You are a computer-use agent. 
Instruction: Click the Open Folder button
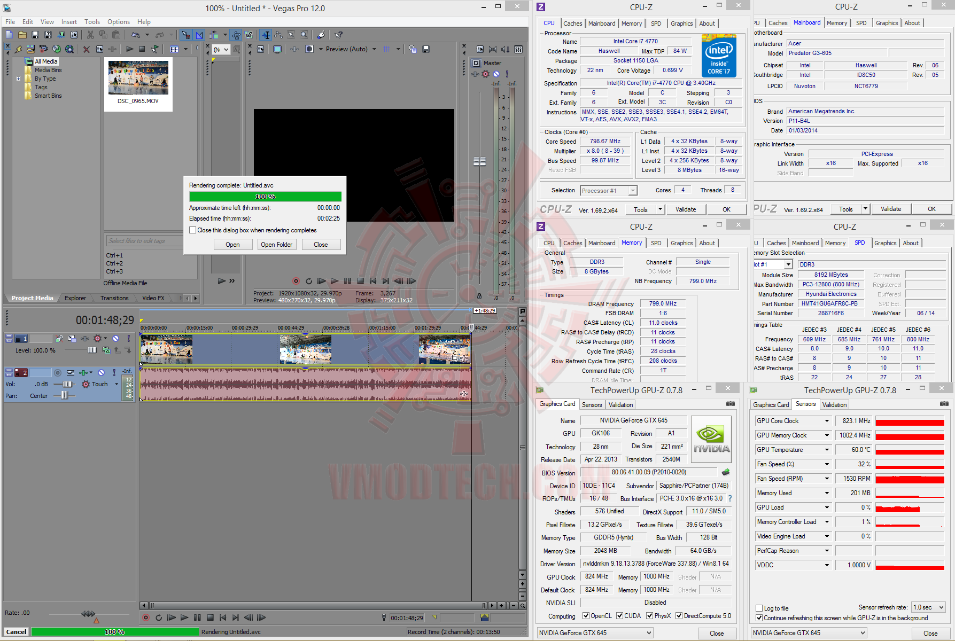[277, 245]
